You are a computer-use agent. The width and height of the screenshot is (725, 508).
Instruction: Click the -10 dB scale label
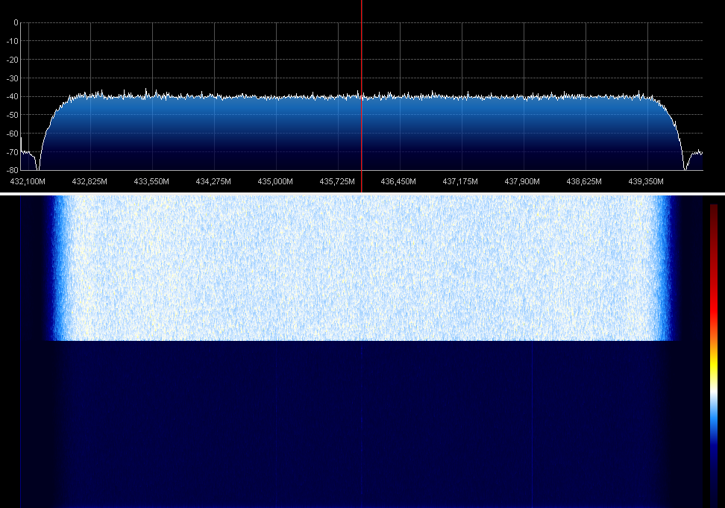pyautogui.click(x=13, y=41)
